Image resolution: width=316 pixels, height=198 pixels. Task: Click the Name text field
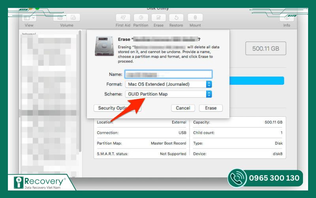click(x=169, y=74)
